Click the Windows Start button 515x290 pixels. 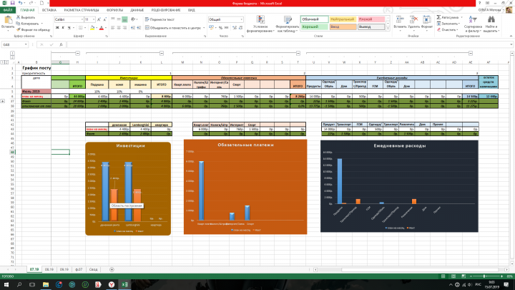coord(6,284)
